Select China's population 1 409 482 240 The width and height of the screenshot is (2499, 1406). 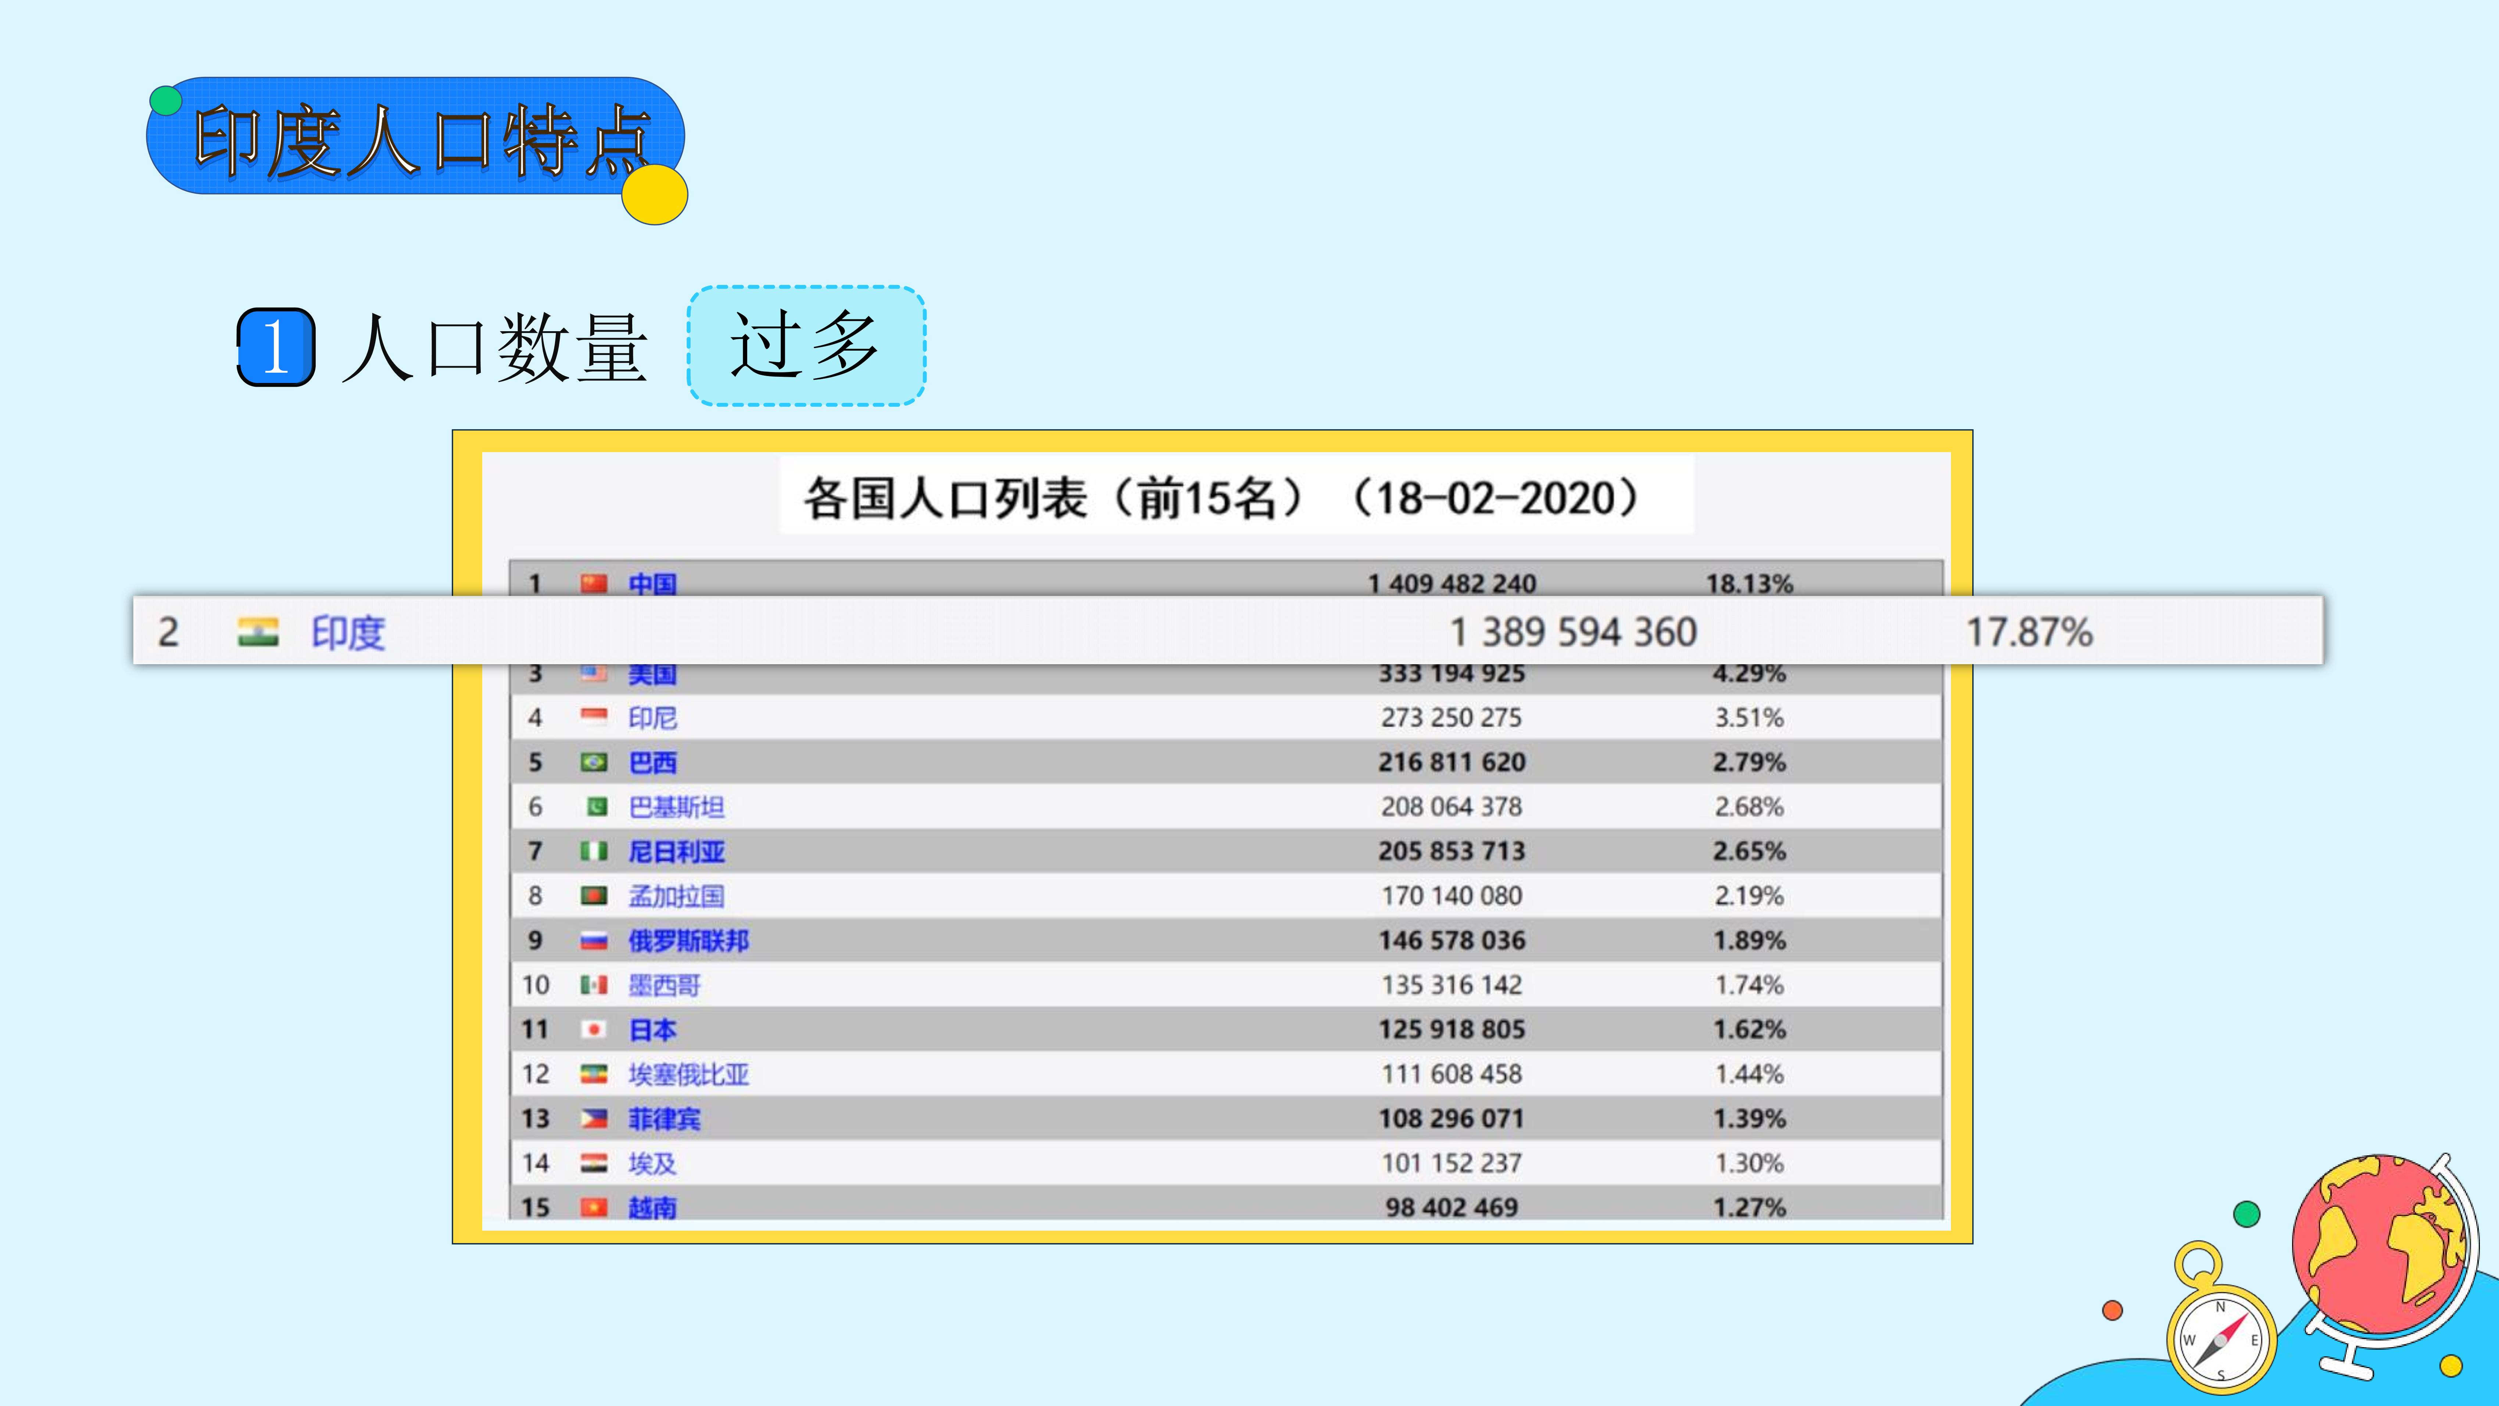[x=1452, y=584]
